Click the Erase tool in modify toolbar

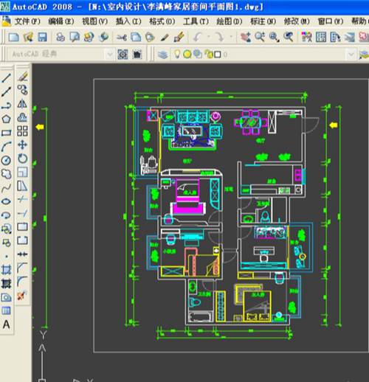click(22, 77)
